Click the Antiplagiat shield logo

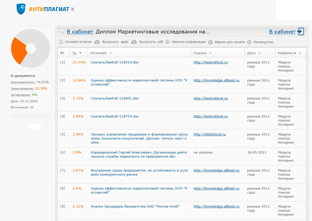21,9
